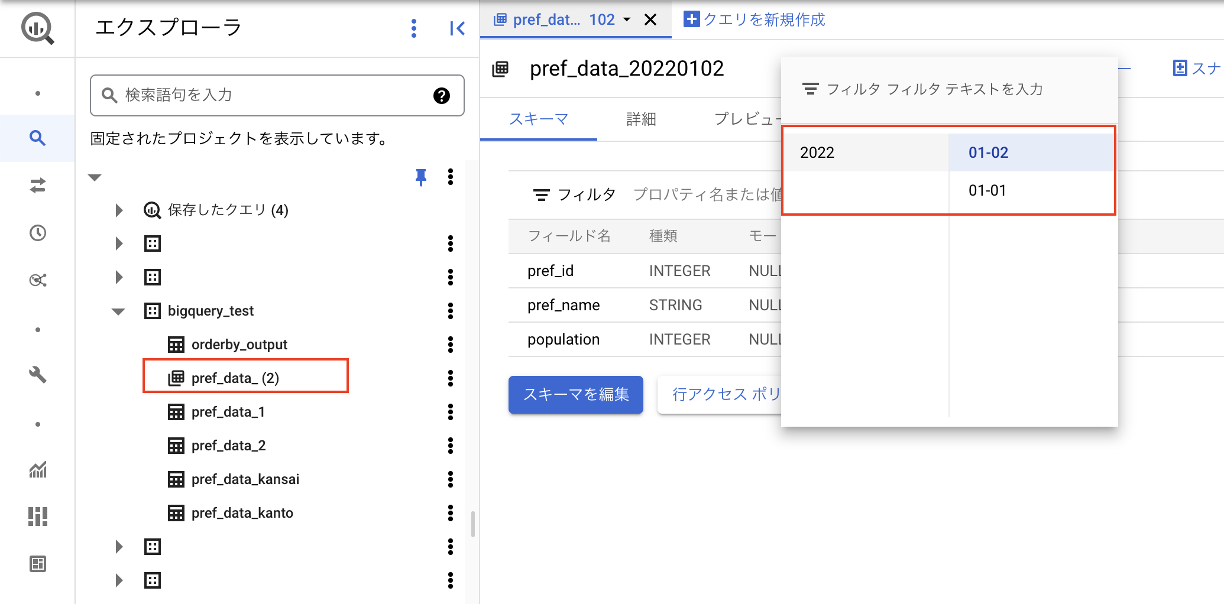1224x604 pixels.
Task: Open monitoring via the chart icon
Action: pyautogui.click(x=37, y=470)
